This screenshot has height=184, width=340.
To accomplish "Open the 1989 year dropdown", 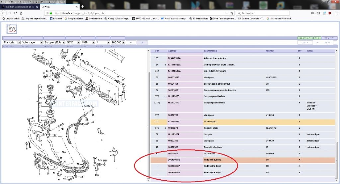I will pos(88,42).
